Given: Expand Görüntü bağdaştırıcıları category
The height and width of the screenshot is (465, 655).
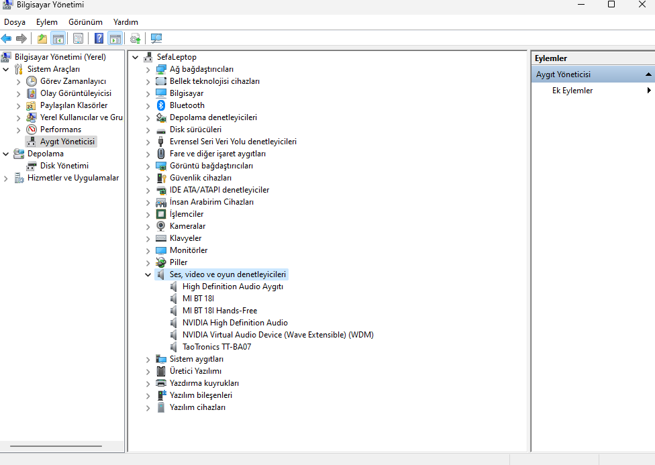Looking at the screenshot, I should tap(148, 166).
